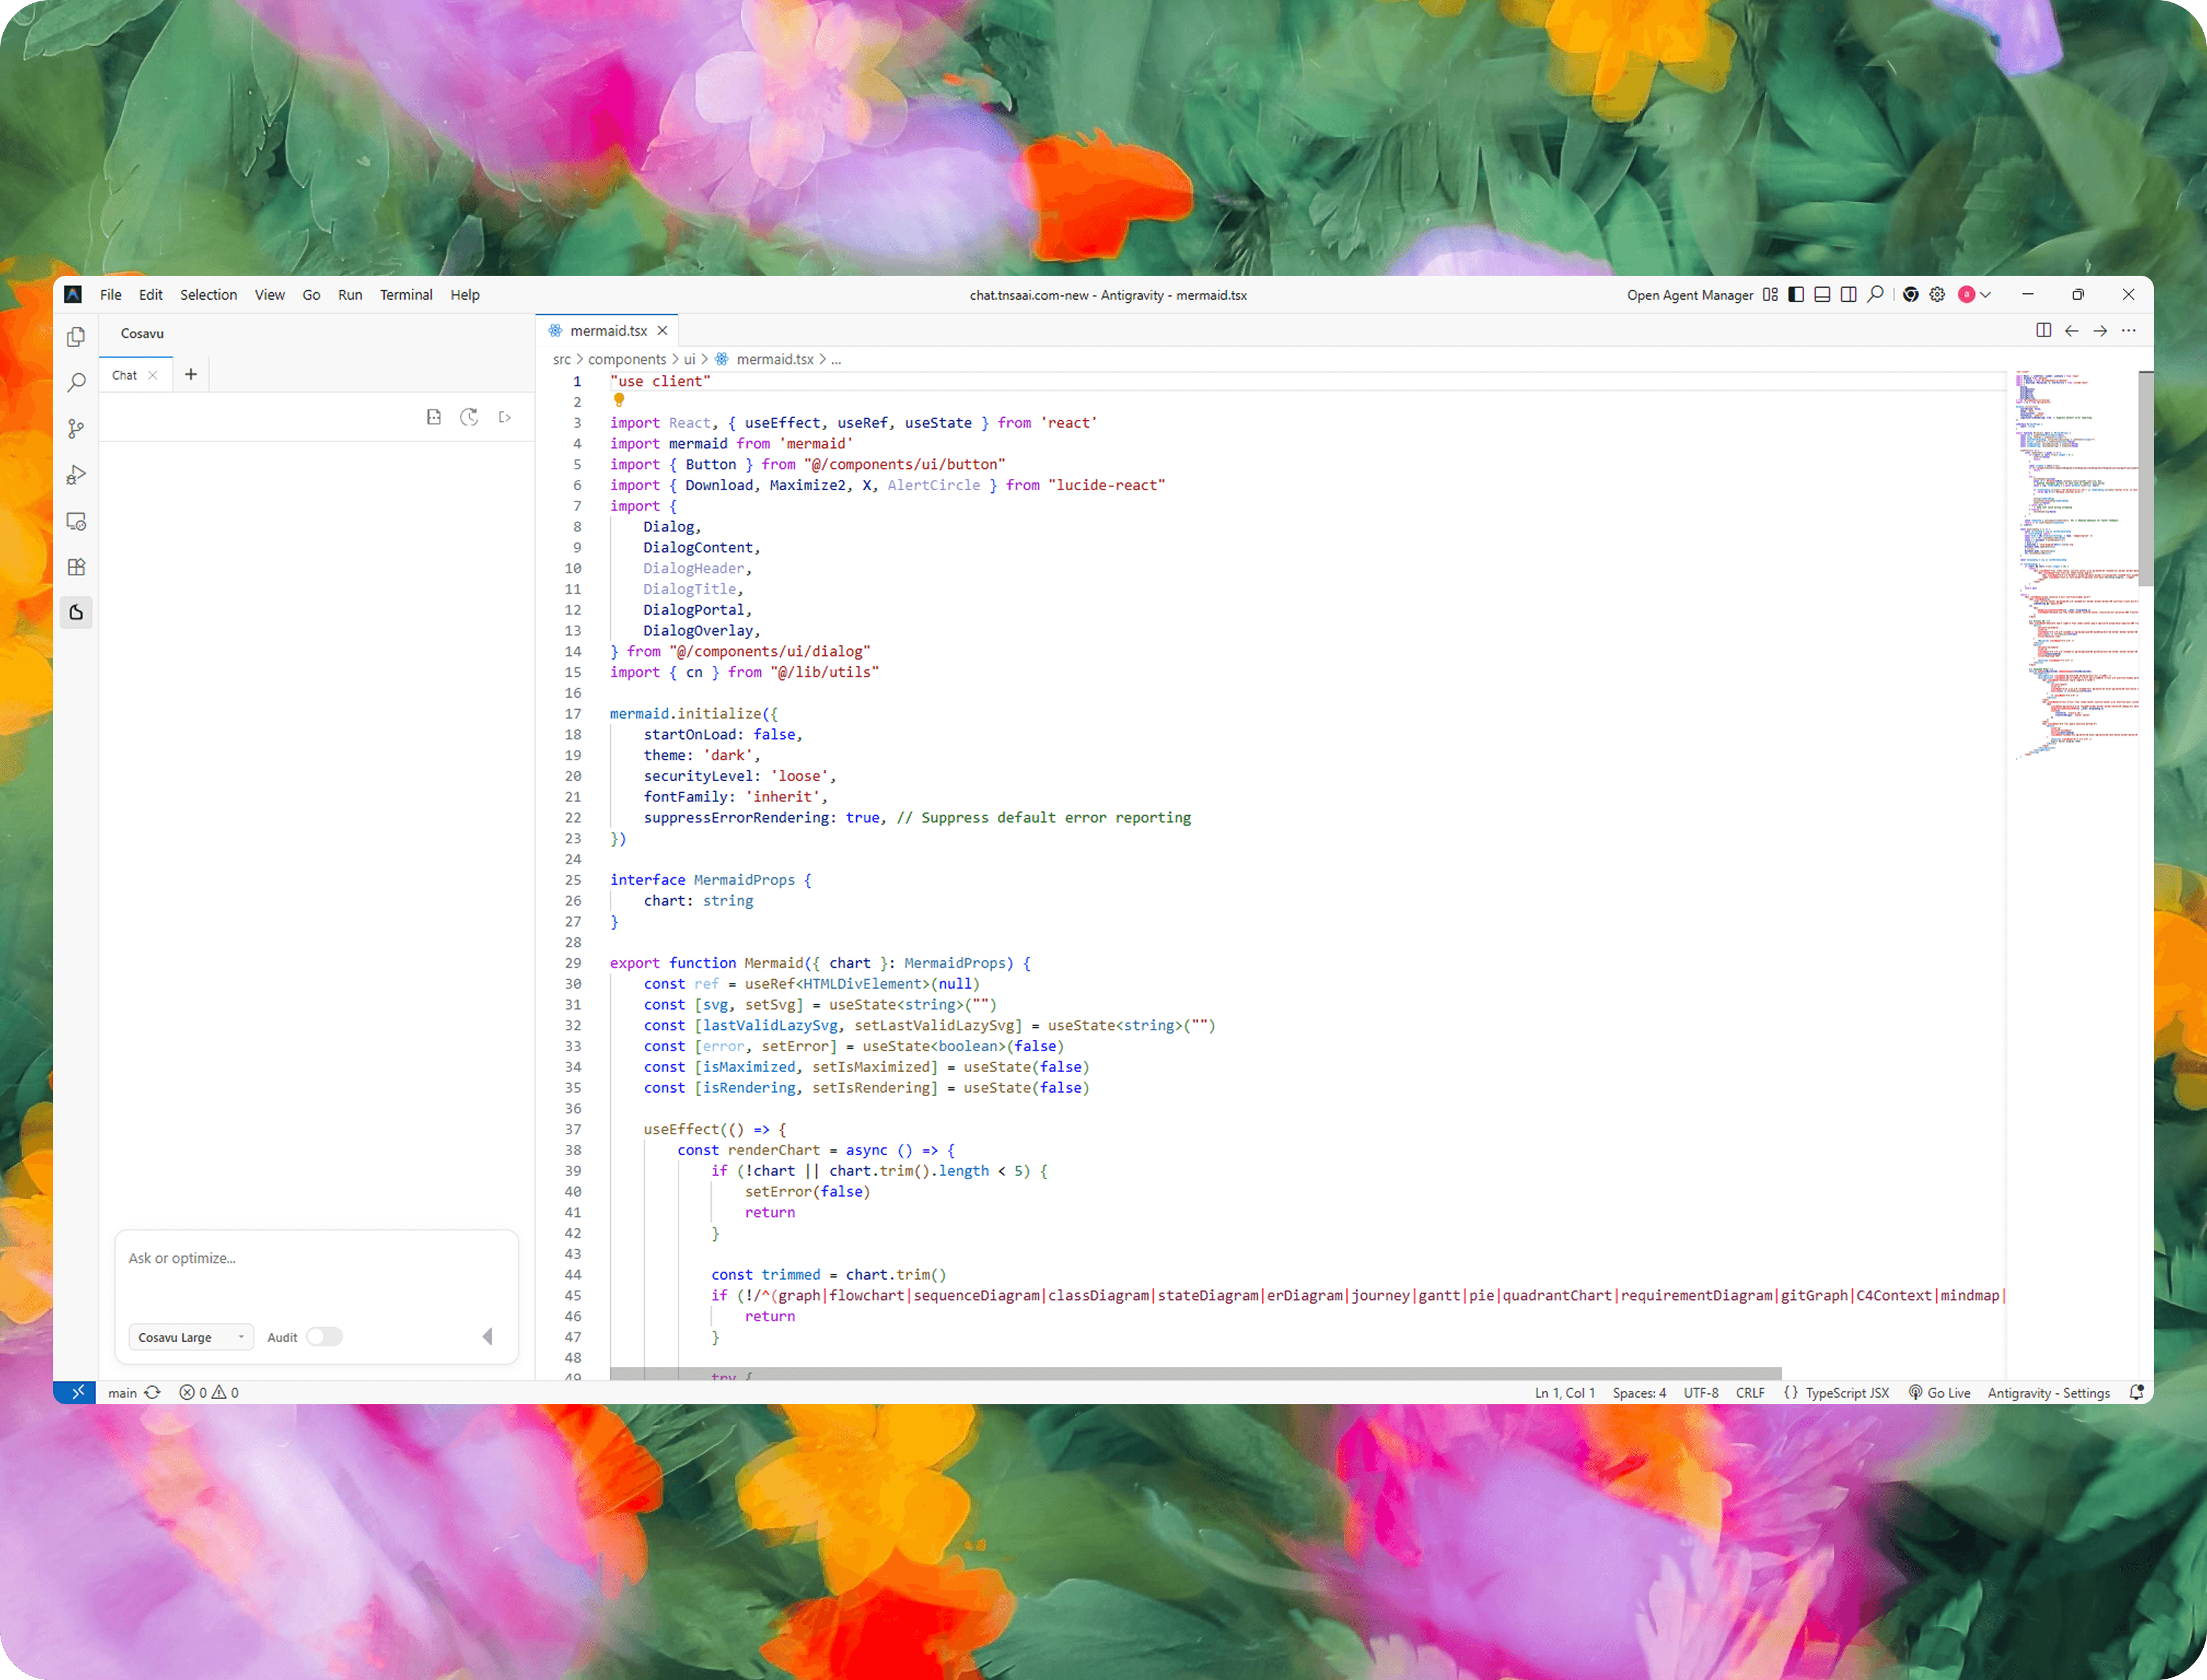Click the lightbulb code action icon
Screen dimensions: 2207x1680
(x=619, y=400)
